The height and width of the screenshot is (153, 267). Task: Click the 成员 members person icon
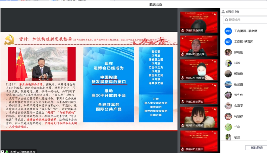(x=223, y=12)
